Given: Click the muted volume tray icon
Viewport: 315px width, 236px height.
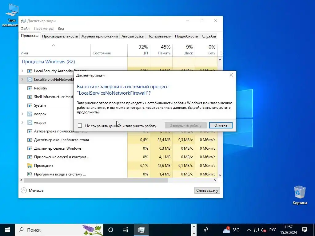Looking at the screenshot, I should click(x=263, y=230).
